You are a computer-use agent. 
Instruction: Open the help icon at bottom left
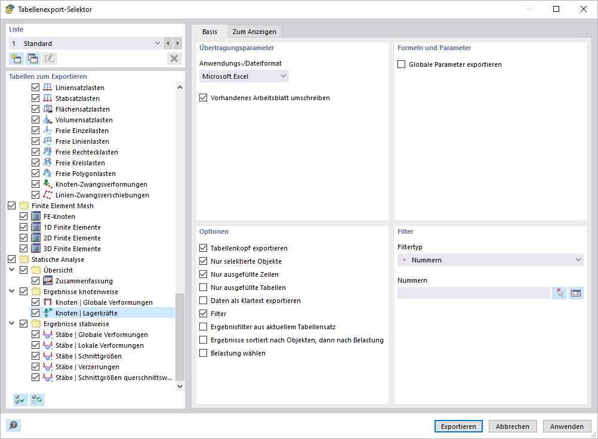click(13, 425)
